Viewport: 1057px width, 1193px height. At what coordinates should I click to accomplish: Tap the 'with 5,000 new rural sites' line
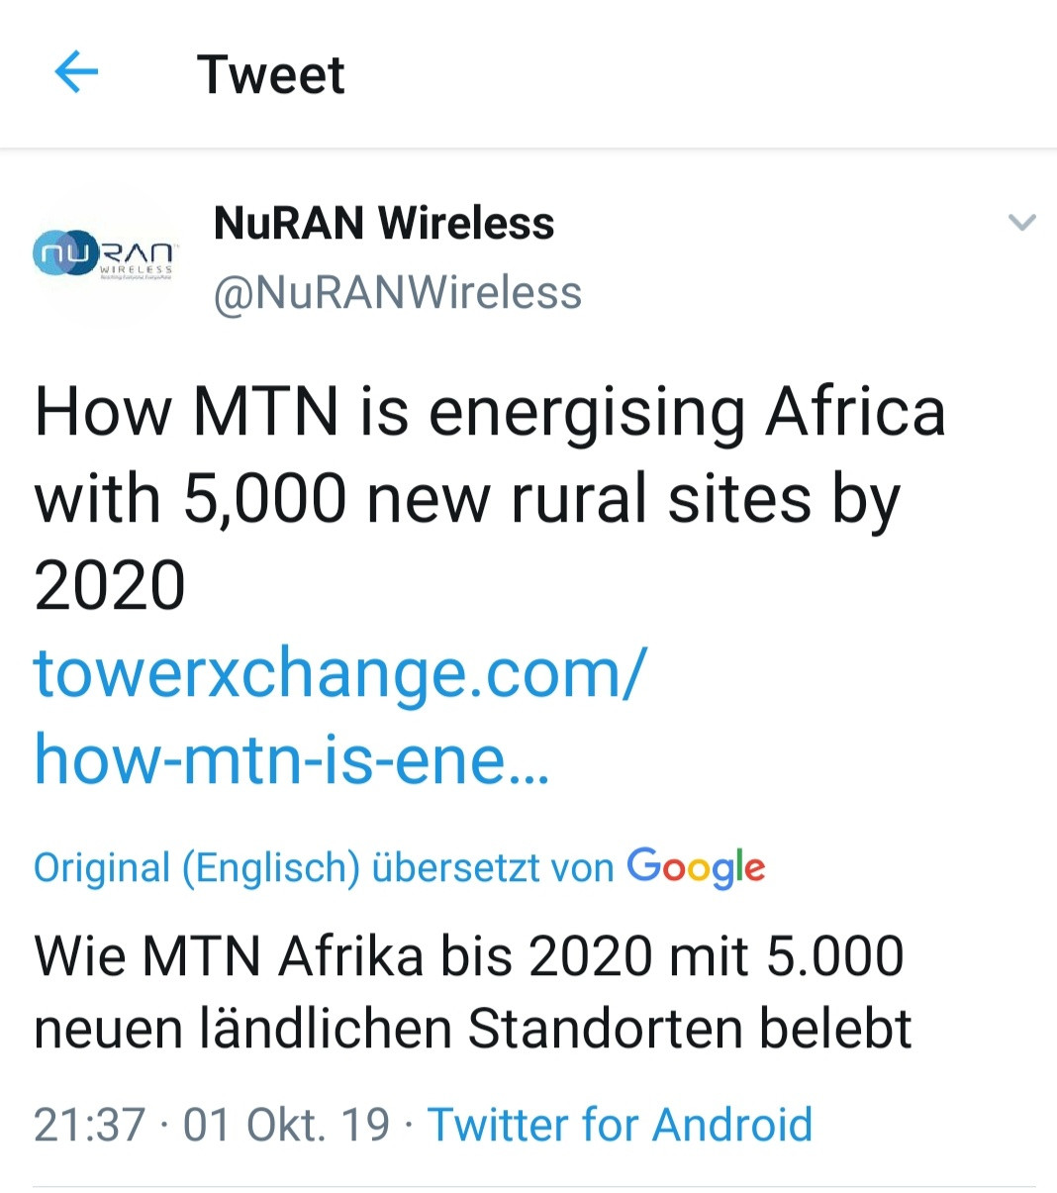coord(466,498)
